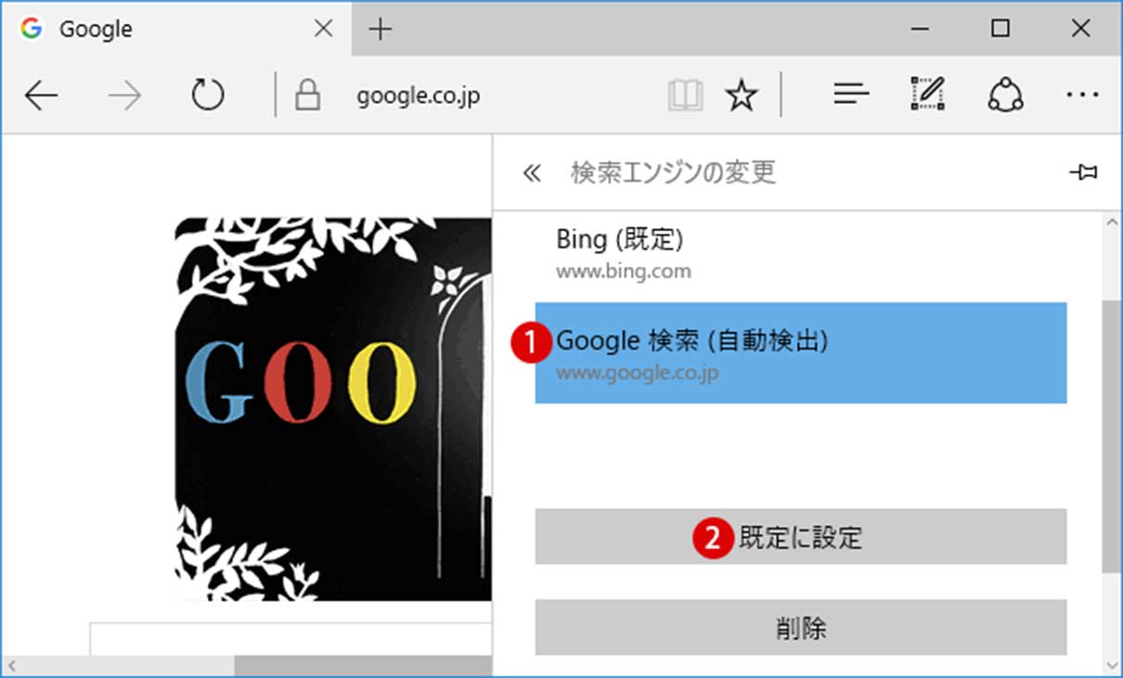Click the 既定に設定 button
1123x678 pixels.
(800, 536)
